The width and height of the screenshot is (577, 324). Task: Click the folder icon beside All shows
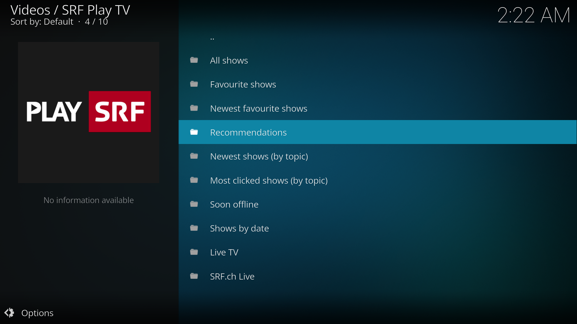(x=194, y=60)
